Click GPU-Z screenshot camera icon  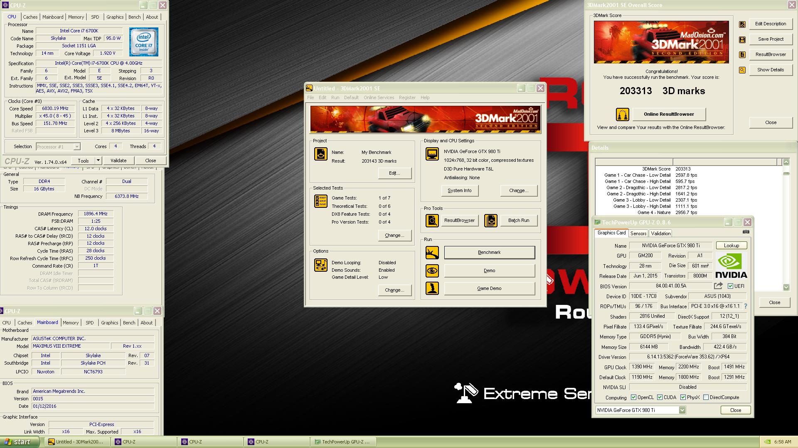pyautogui.click(x=746, y=232)
